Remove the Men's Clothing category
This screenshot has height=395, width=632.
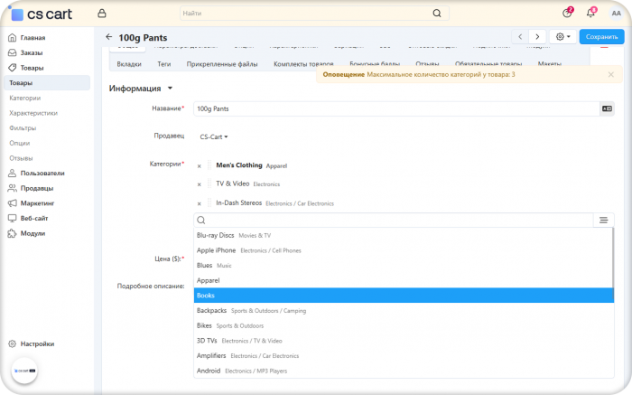pyautogui.click(x=200, y=166)
